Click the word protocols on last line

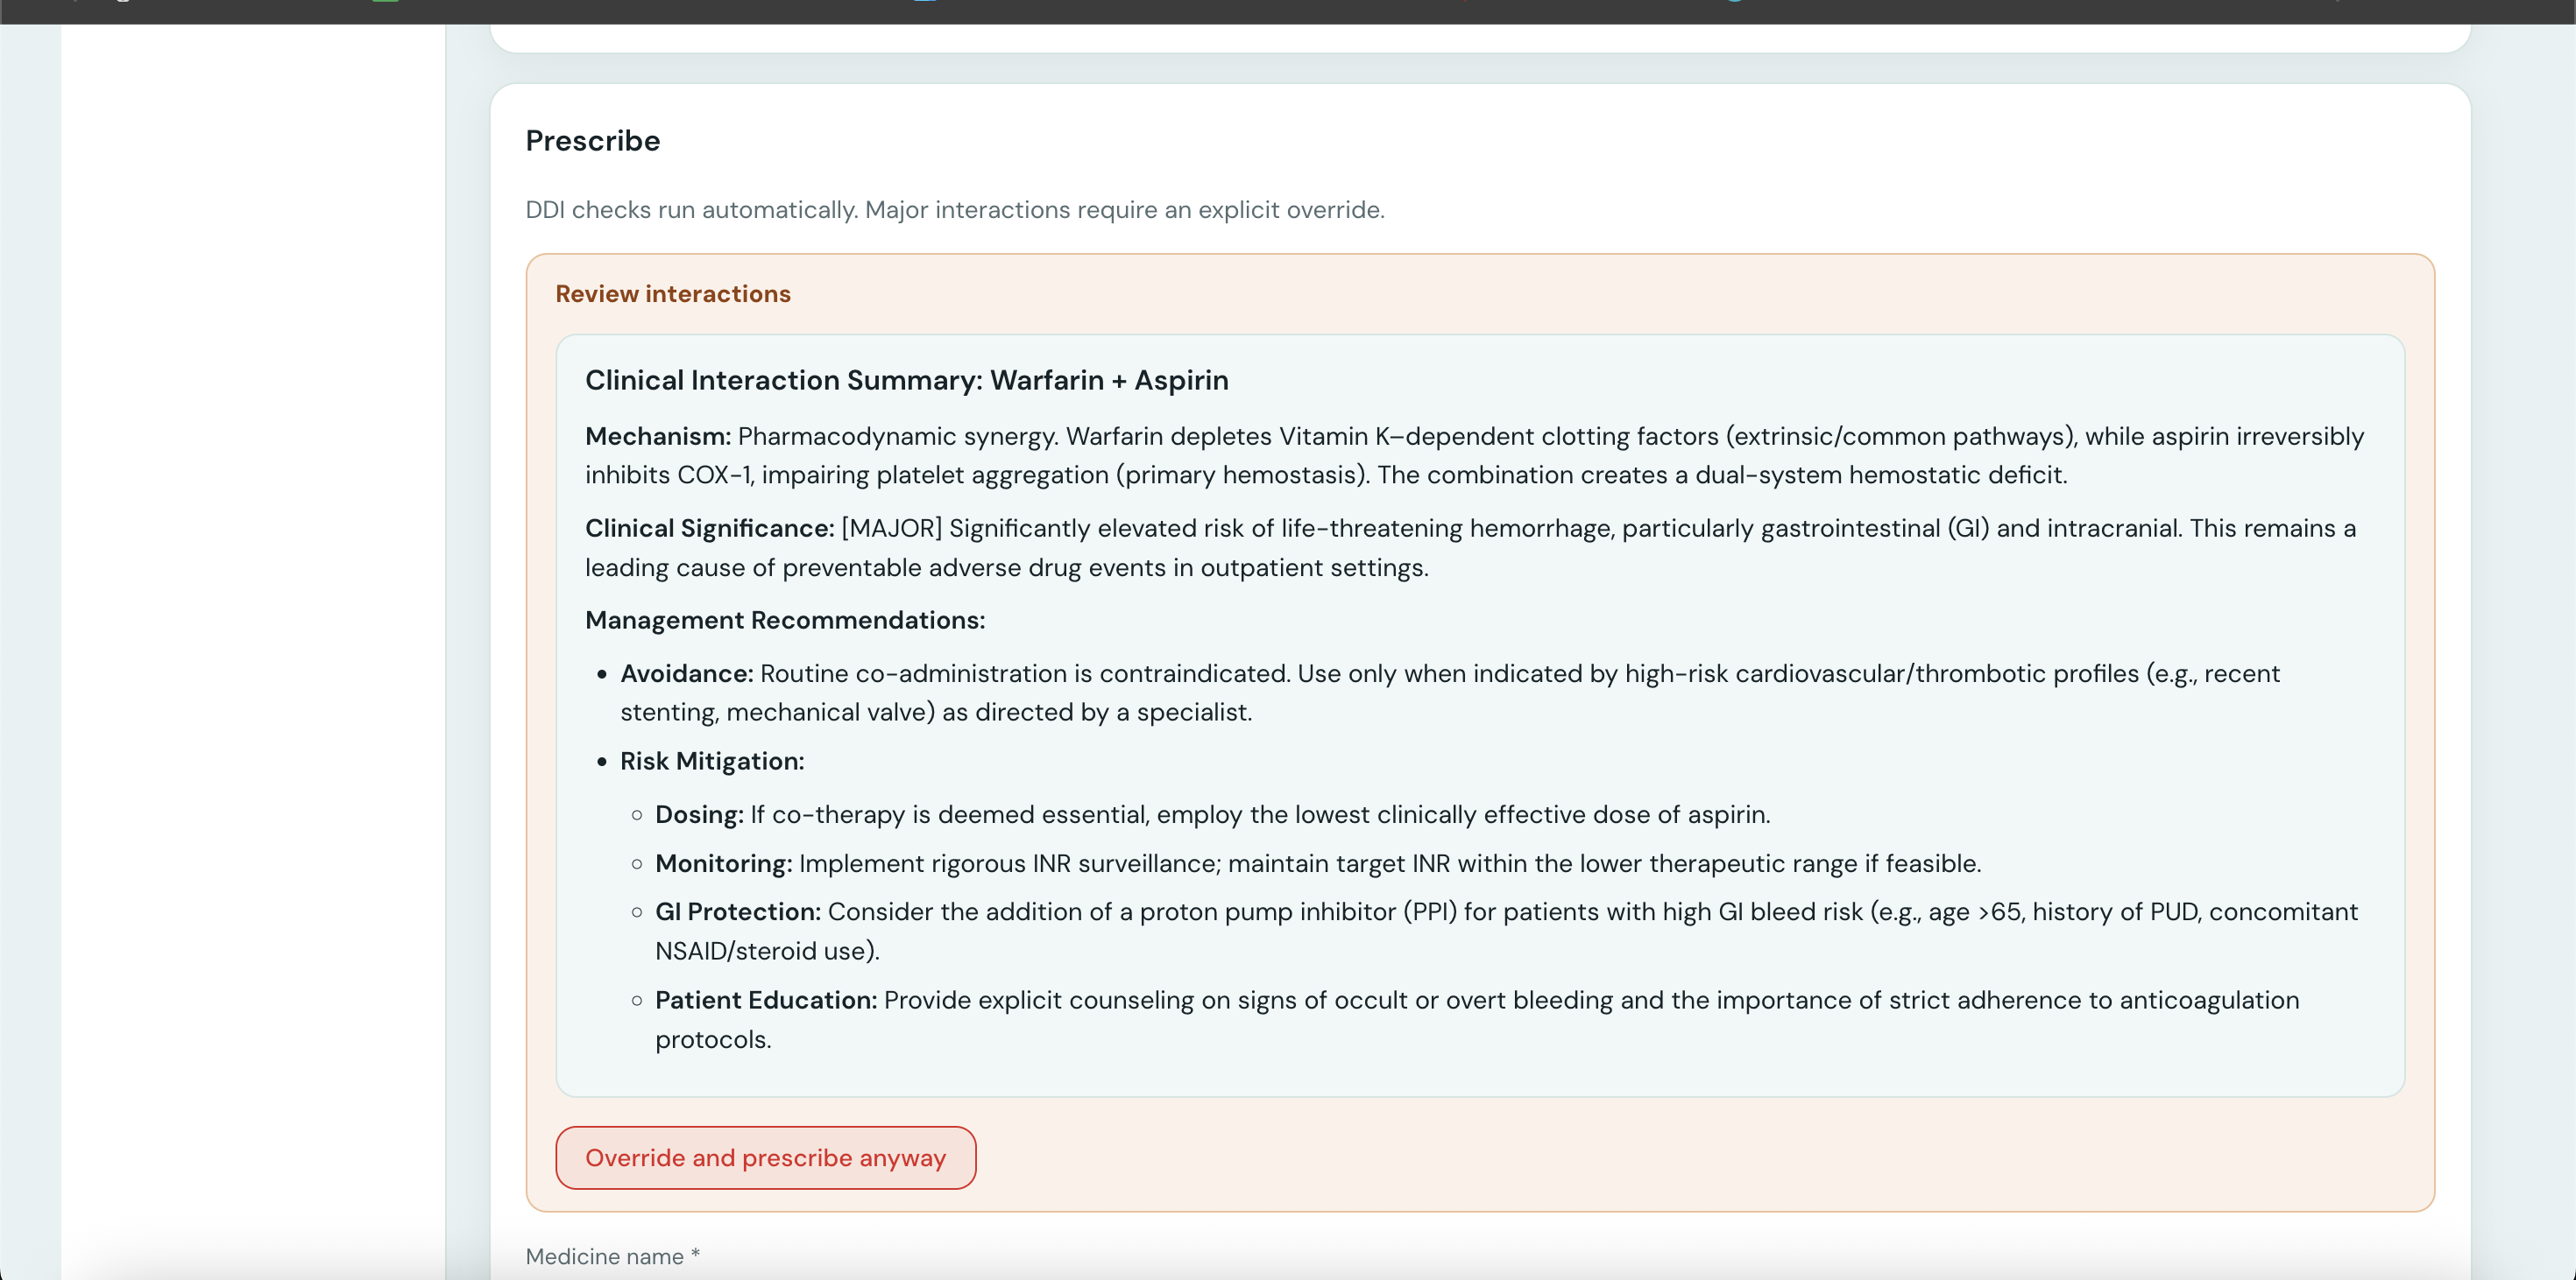pyautogui.click(x=712, y=1039)
